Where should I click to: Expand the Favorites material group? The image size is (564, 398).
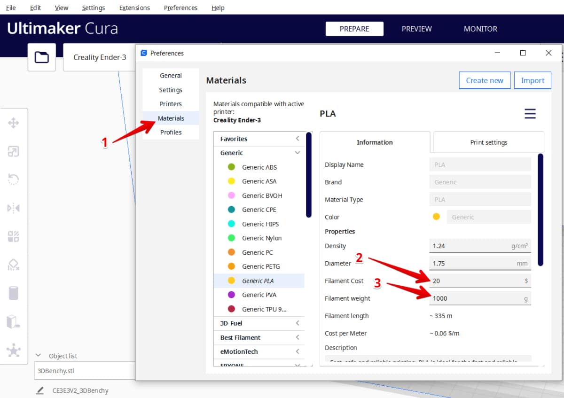click(x=259, y=139)
